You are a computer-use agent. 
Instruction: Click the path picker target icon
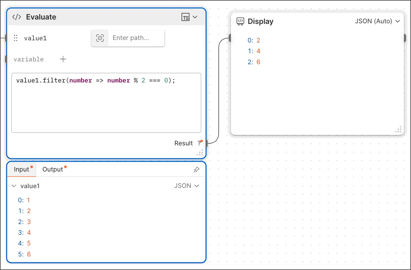click(x=100, y=38)
